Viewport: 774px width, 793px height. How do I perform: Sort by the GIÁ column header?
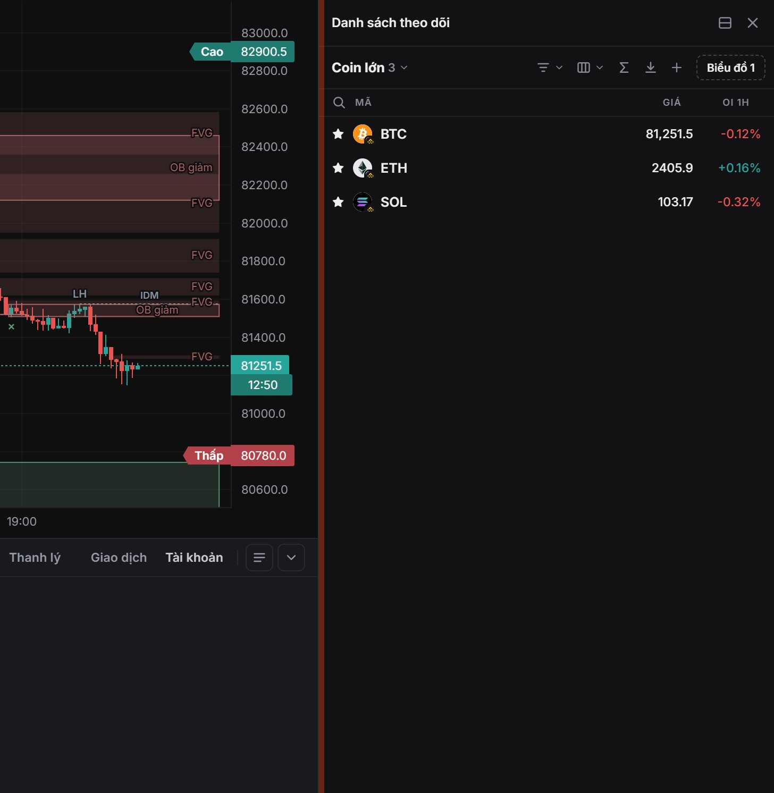pyautogui.click(x=672, y=103)
